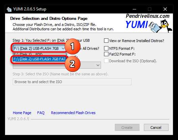Open the F:\ (Disk 2) USB-FLASH 7GB drive dropdown
Viewport: 178px width, 140px height.
tap(39, 48)
